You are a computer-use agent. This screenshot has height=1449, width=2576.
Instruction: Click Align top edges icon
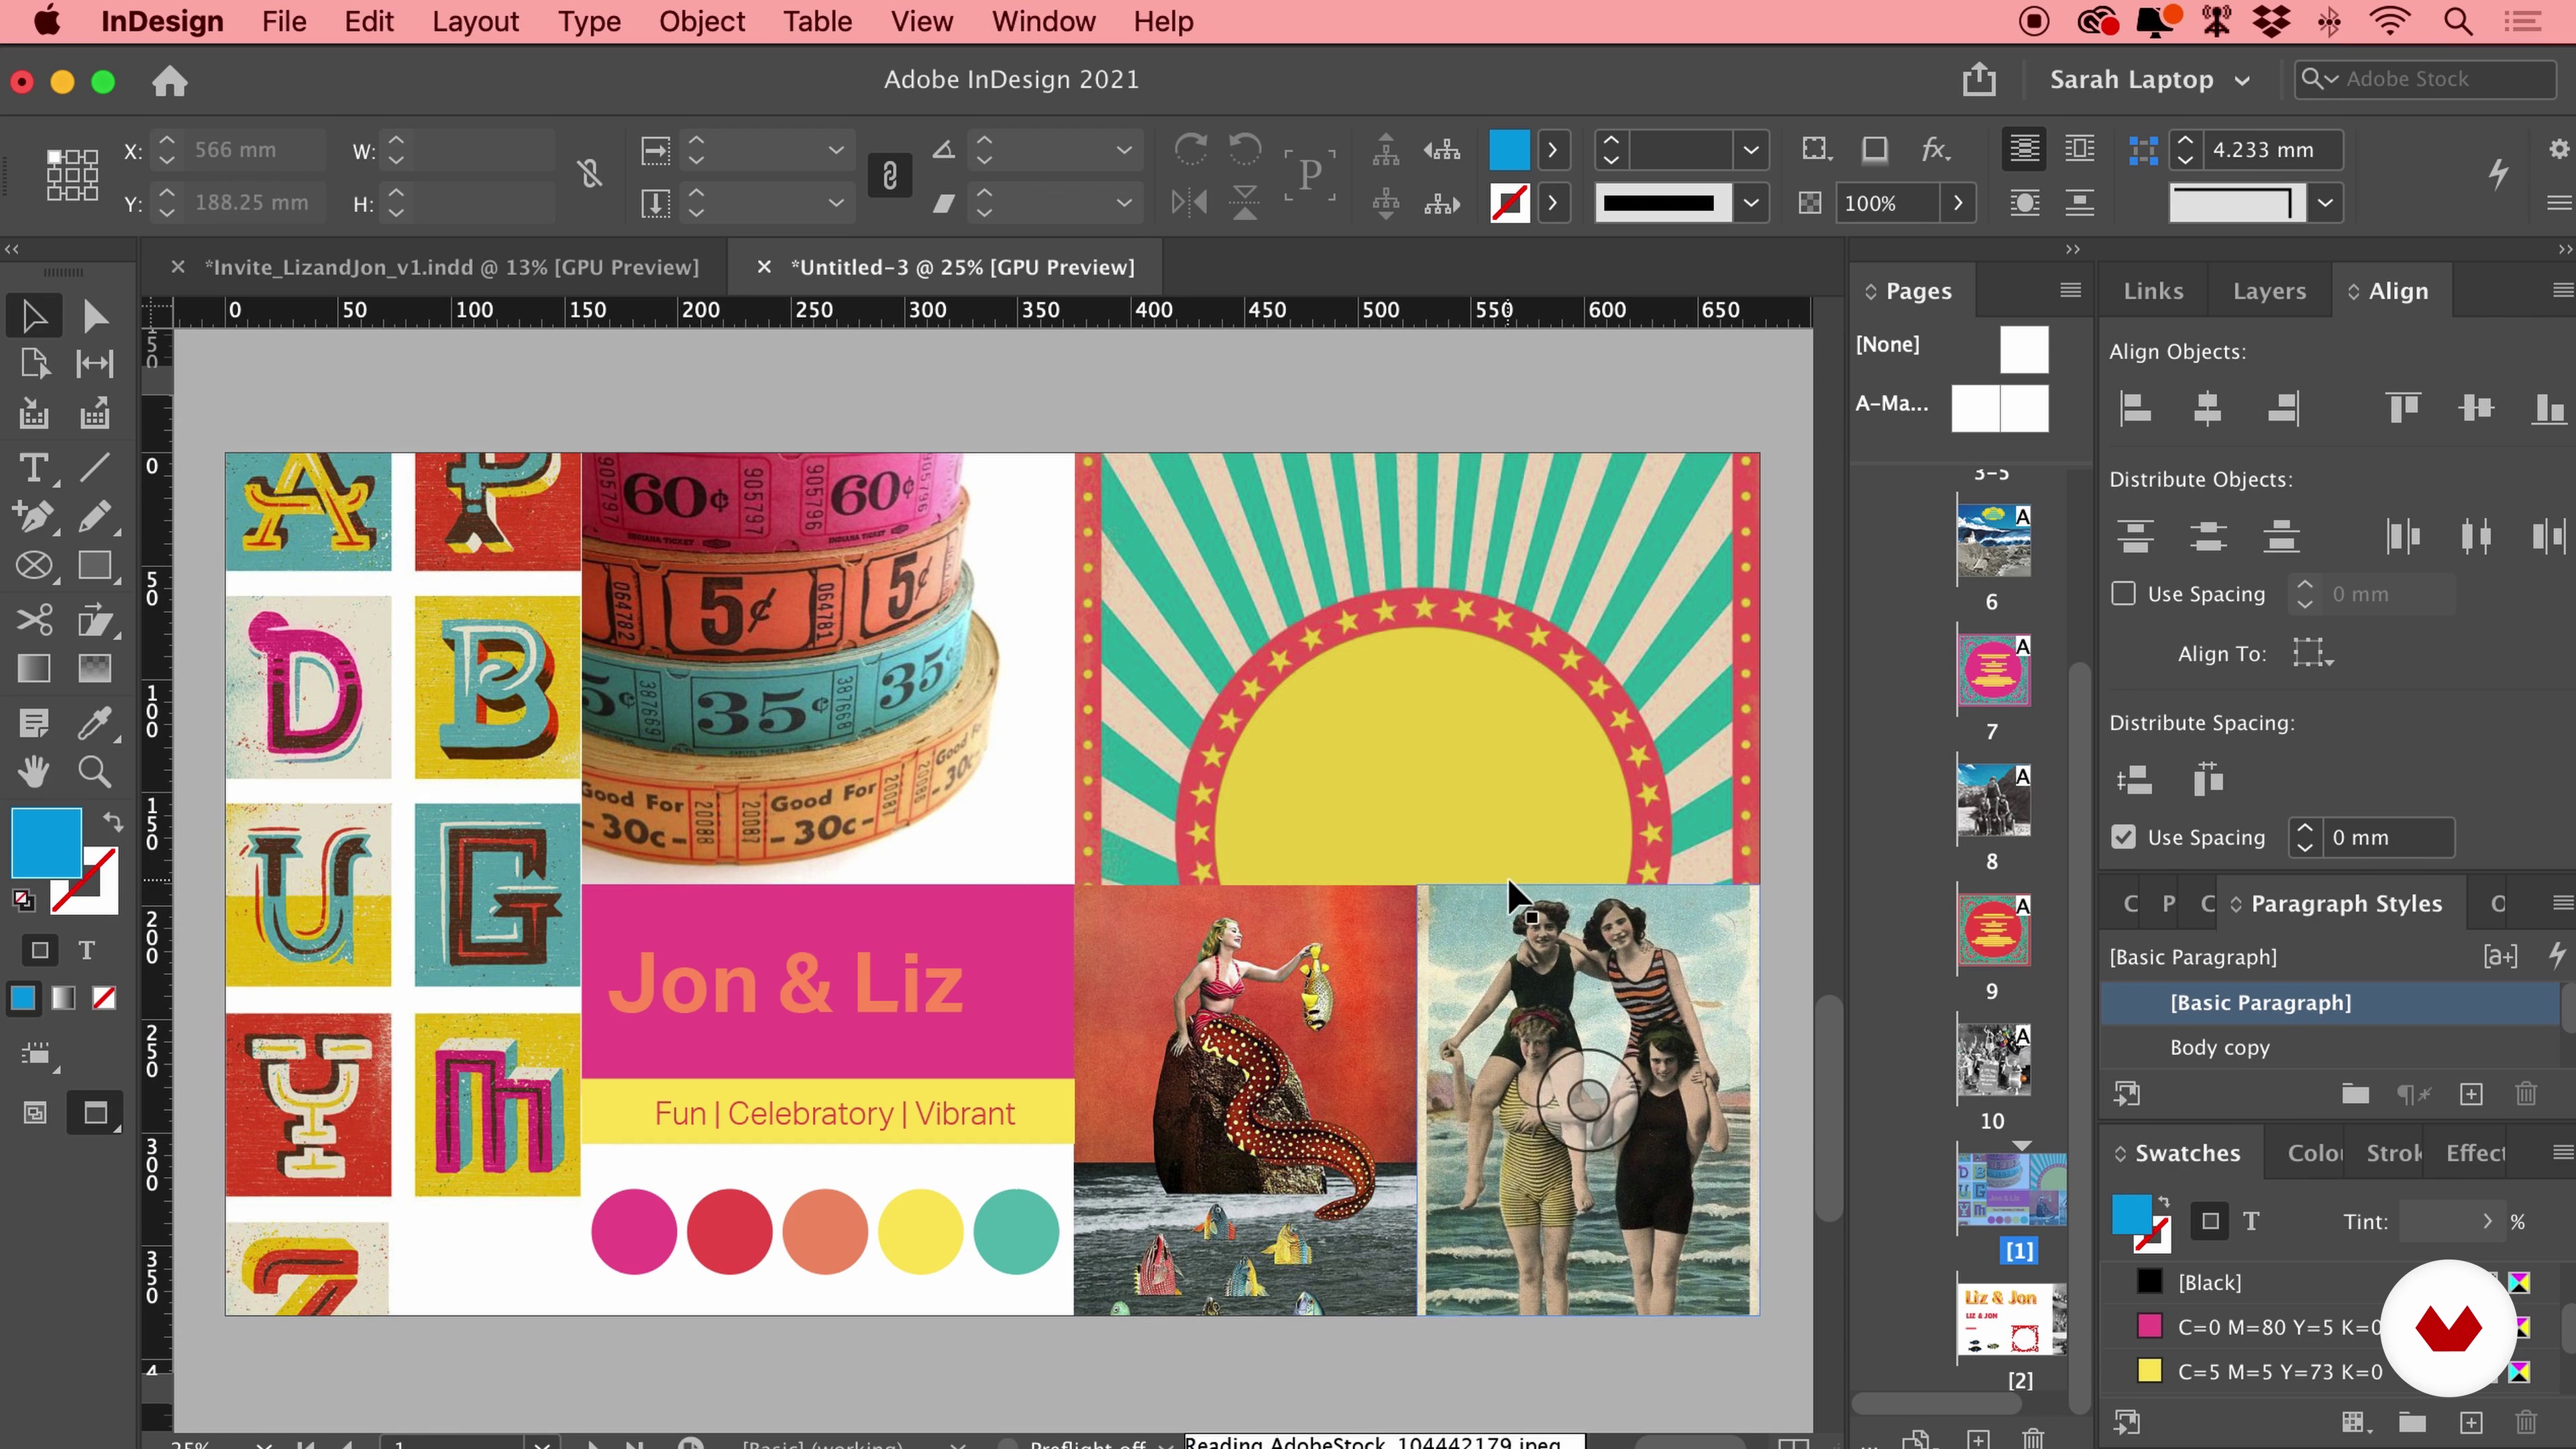2403,408
